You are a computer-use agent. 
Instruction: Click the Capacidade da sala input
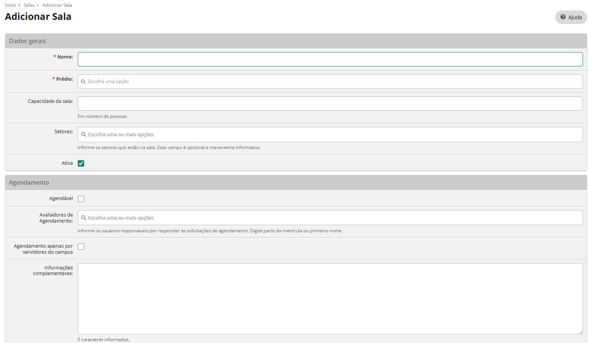(x=330, y=104)
